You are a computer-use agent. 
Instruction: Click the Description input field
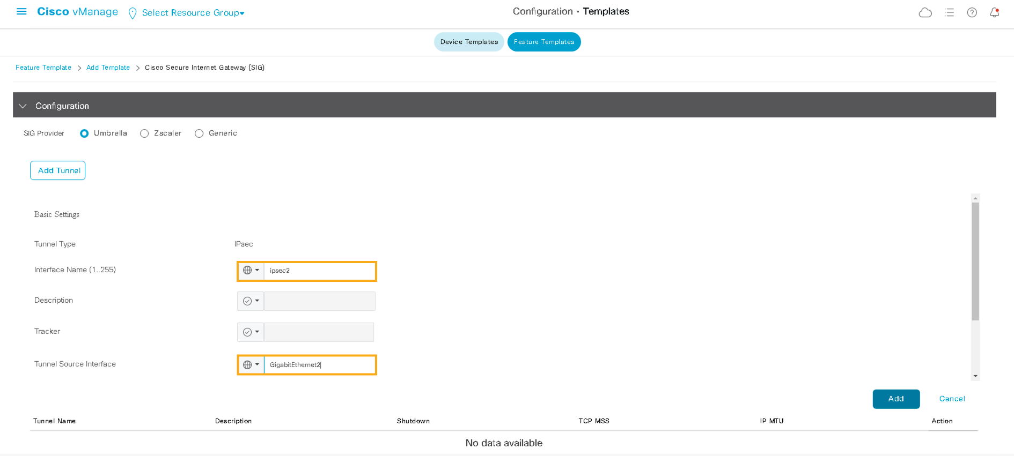click(320, 301)
